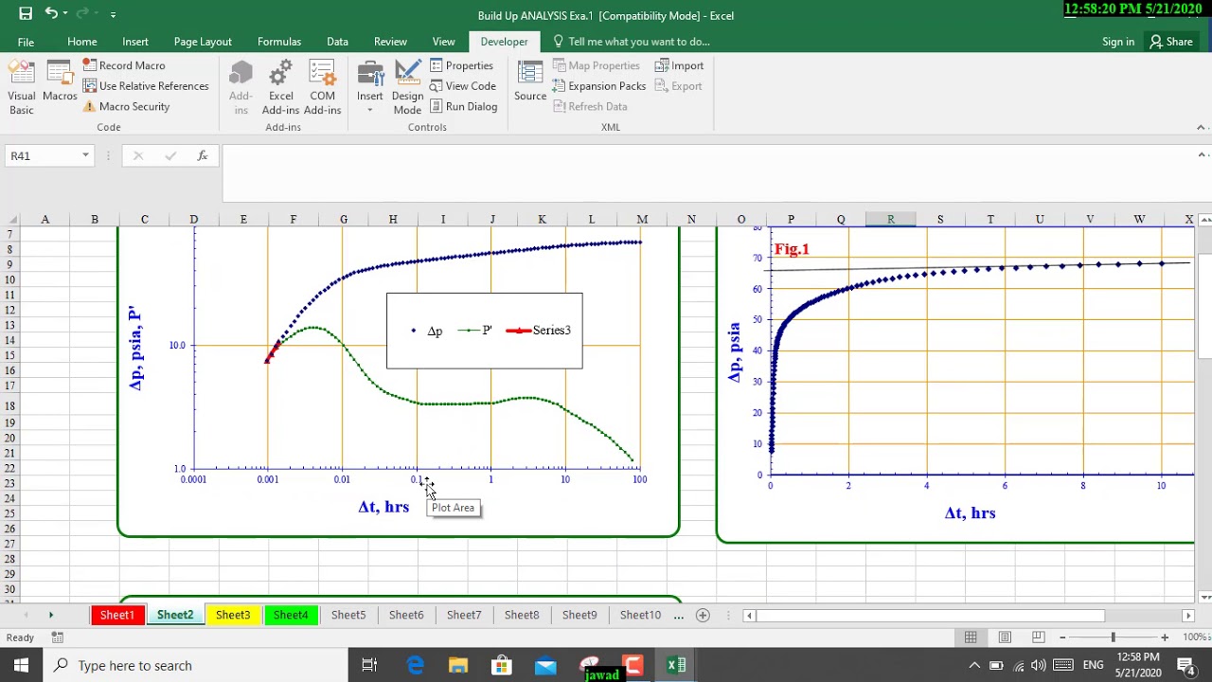This screenshot has height=682, width=1212.
Task: Save the workbook using the floppy disk icon
Action: (26, 14)
